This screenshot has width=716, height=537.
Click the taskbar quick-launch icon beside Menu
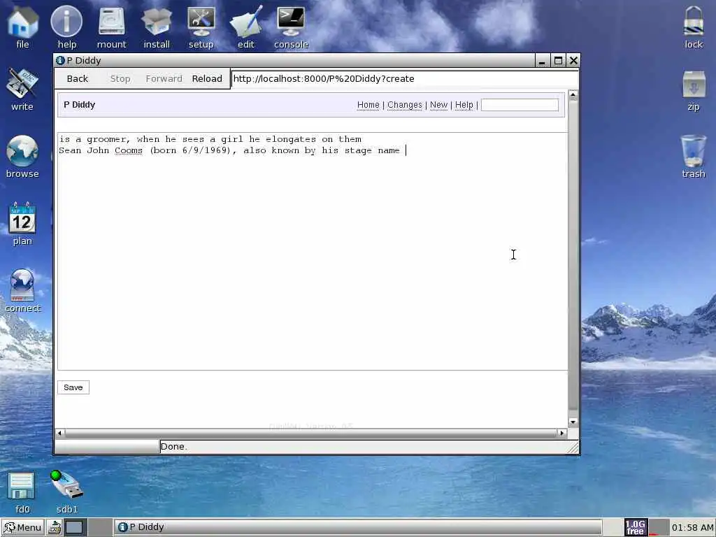[x=55, y=527]
